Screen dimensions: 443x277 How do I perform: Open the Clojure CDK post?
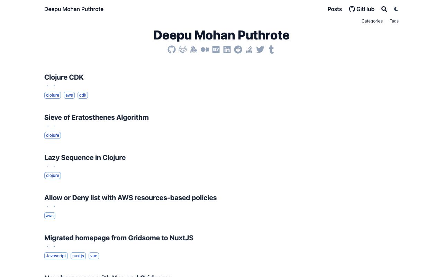pyautogui.click(x=64, y=77)
